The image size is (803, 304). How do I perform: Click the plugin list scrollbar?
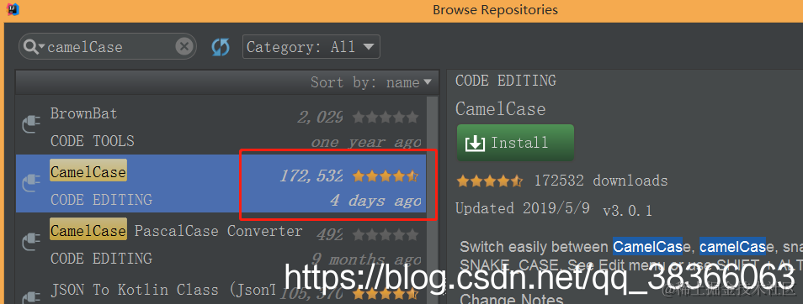click(433, 199)
